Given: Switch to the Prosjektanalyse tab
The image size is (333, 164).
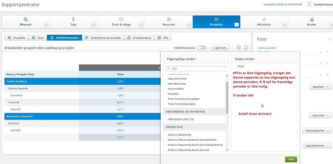Looking at the screenshot, I should tap(139, 38).
